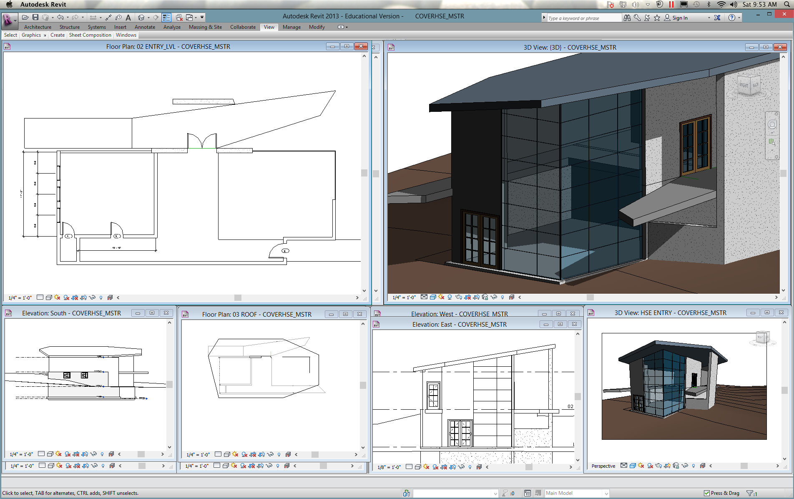The image size is (794, 499).
Task: Click horizontal scrollbar thumb in {3D} view
Action: click(590, 297)
